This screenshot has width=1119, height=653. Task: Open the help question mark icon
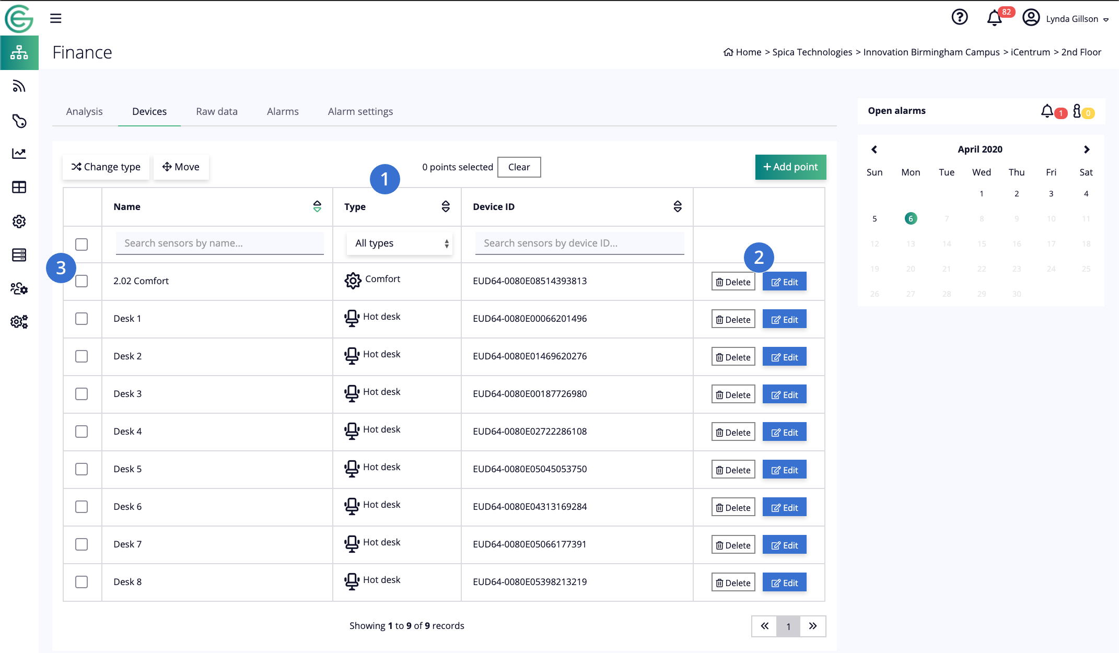coord(960,18)
